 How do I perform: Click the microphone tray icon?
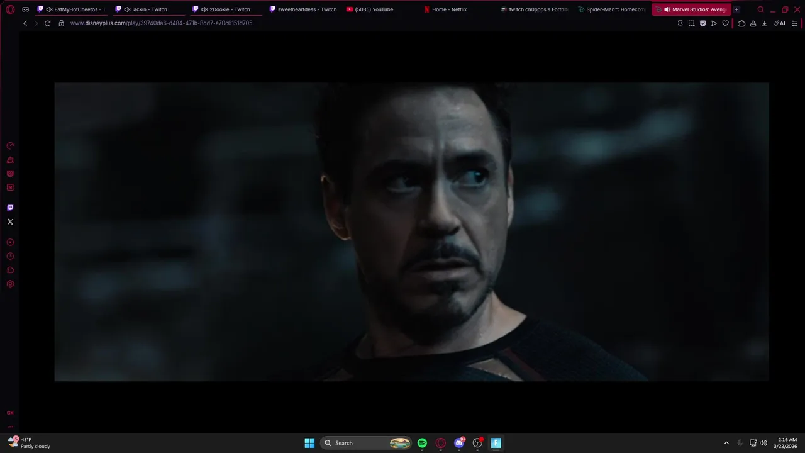click(x=740, y=443)
